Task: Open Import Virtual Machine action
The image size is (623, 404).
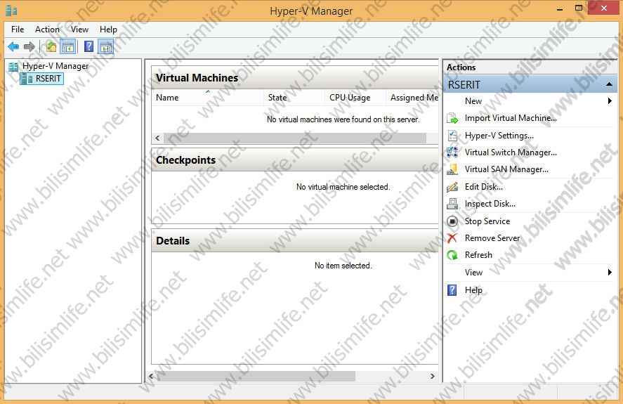Action: point(510,118)
